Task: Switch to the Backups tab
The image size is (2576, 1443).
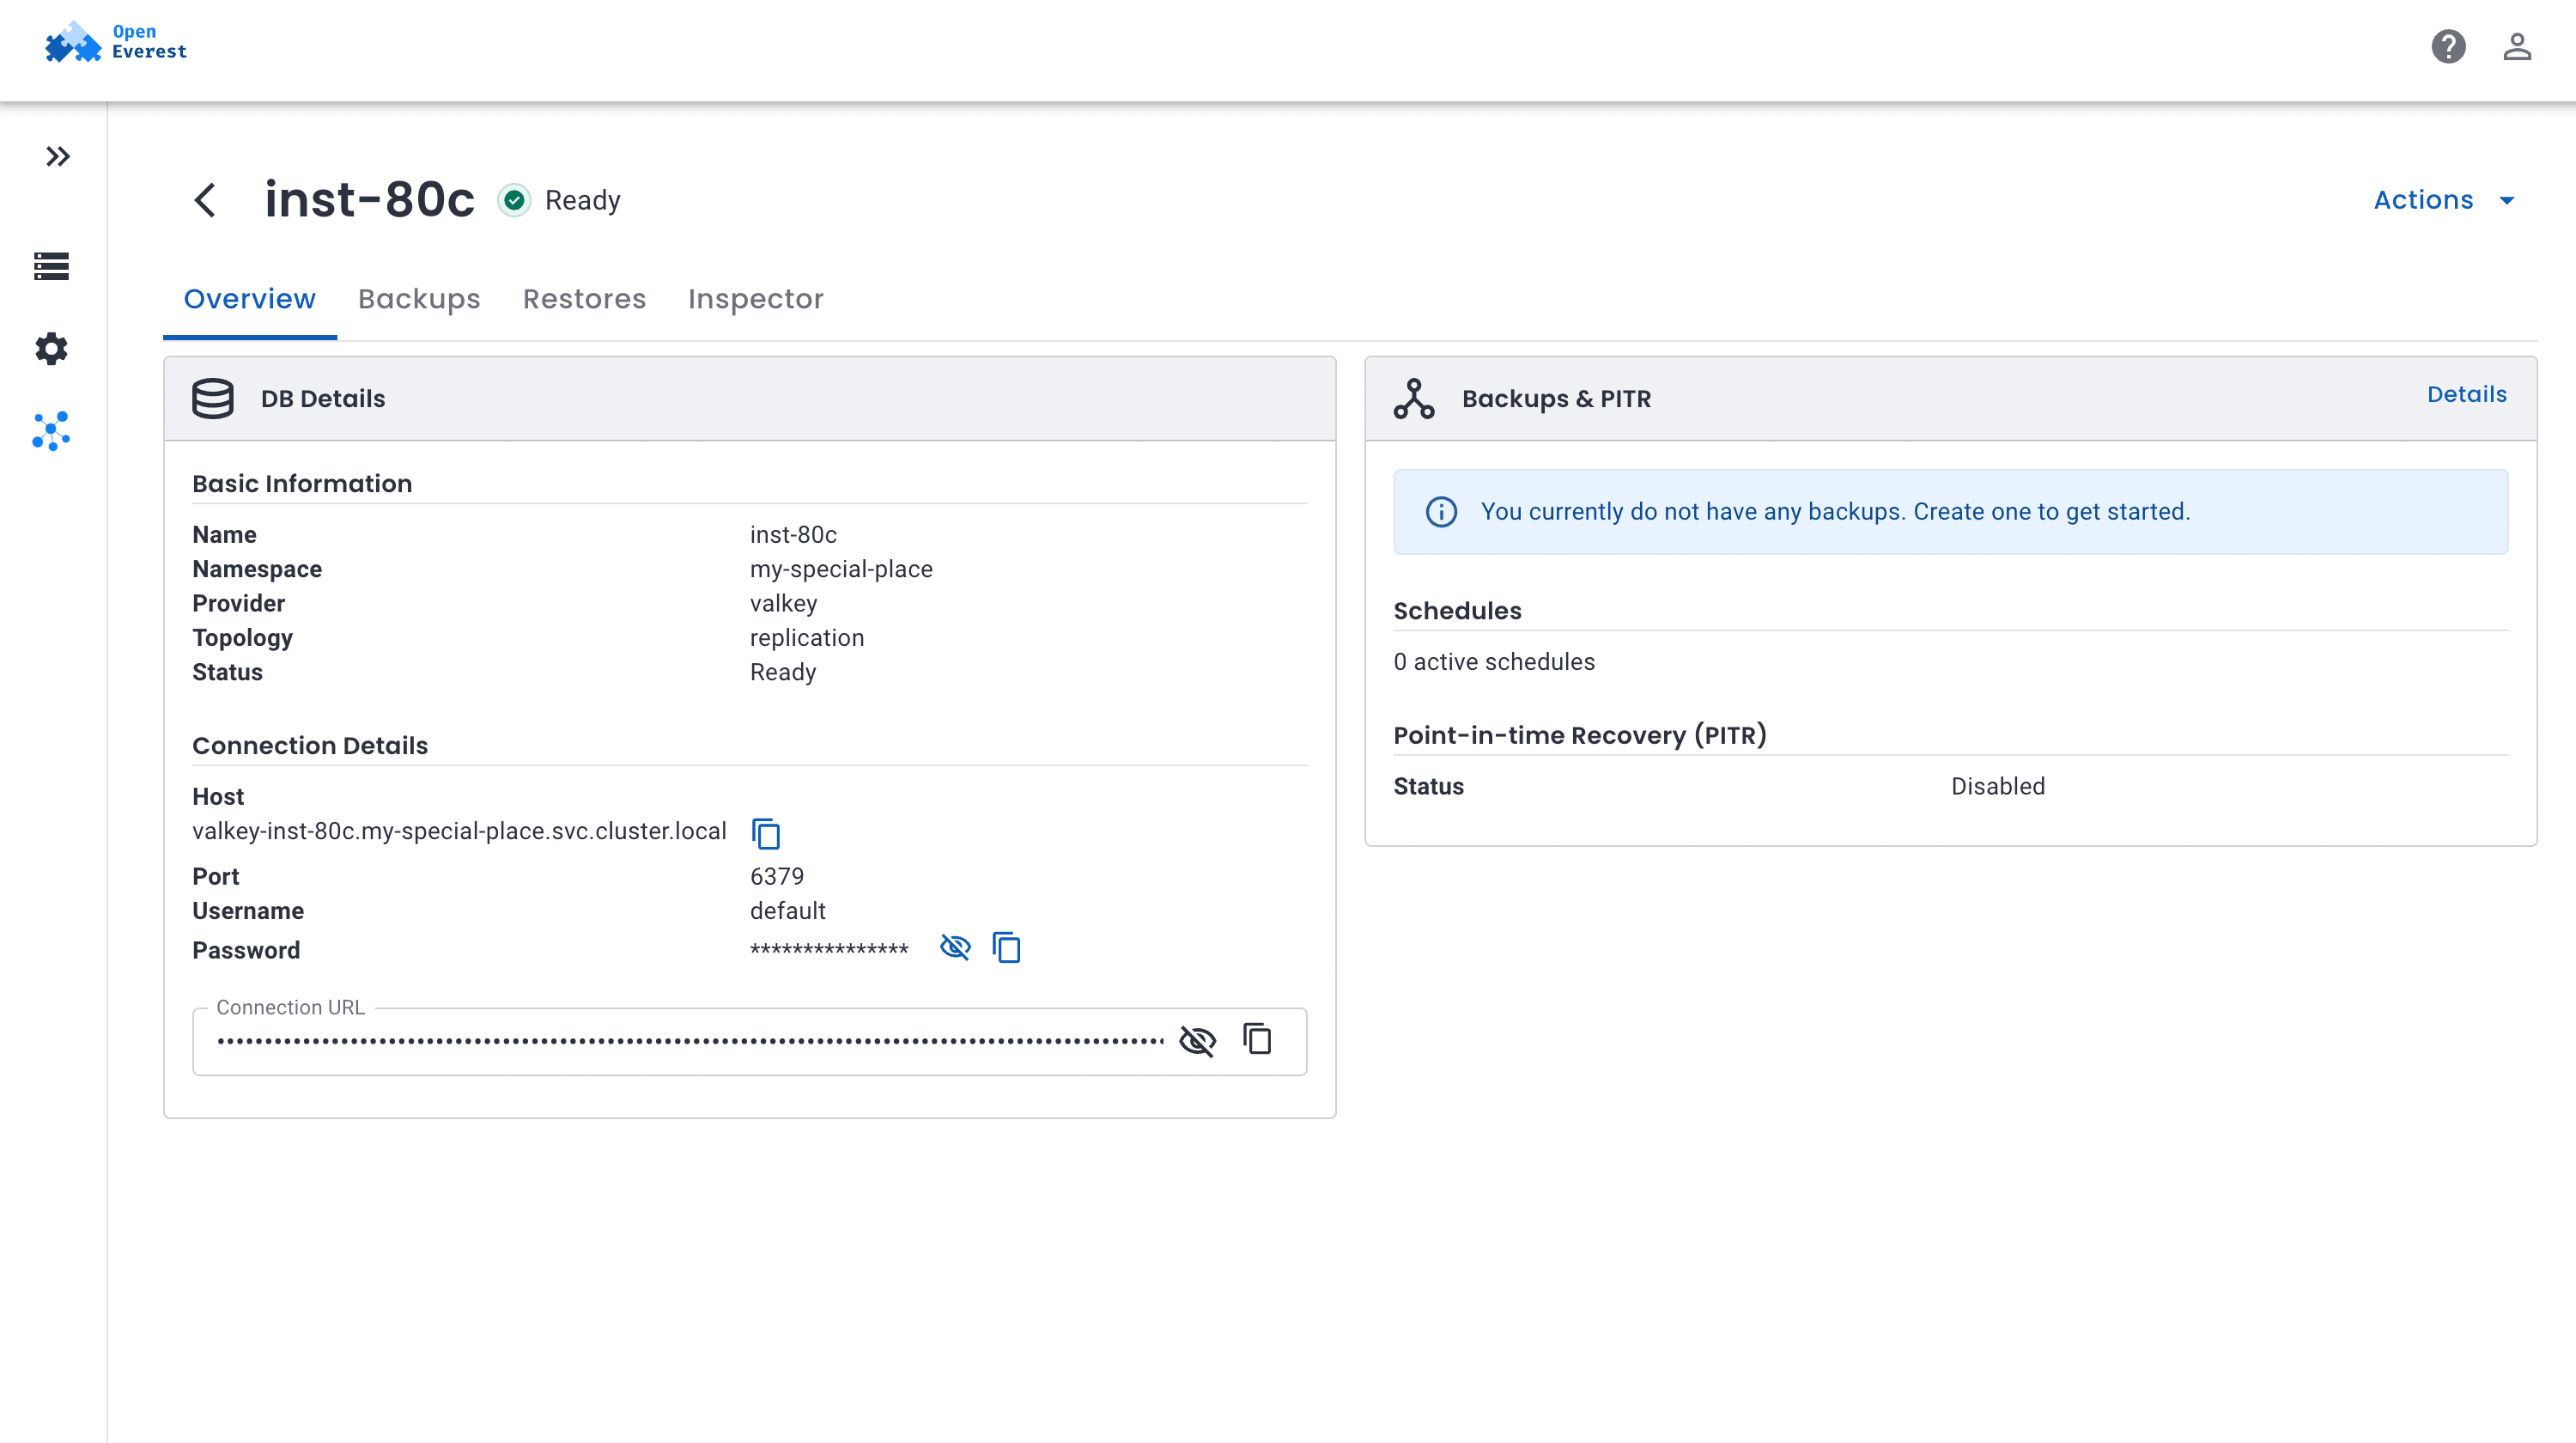Action: click(x=419, y=299)
